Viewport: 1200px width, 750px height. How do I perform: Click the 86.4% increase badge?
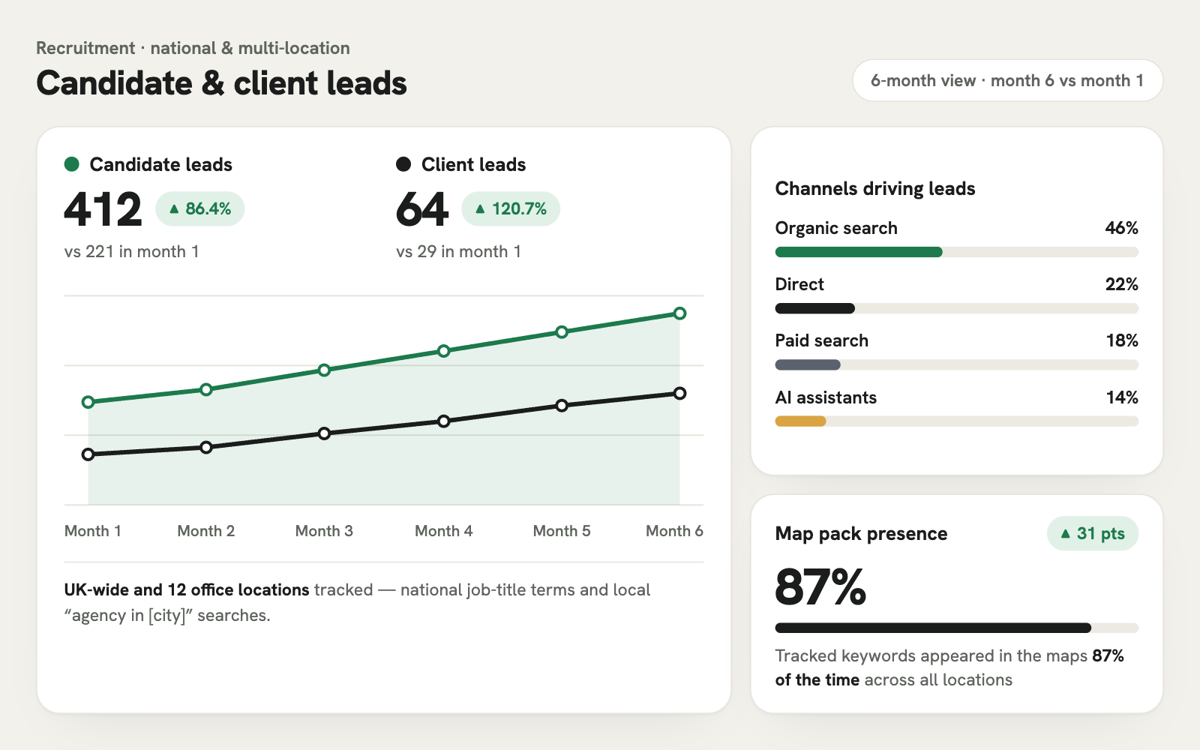(x=200, y=208)
